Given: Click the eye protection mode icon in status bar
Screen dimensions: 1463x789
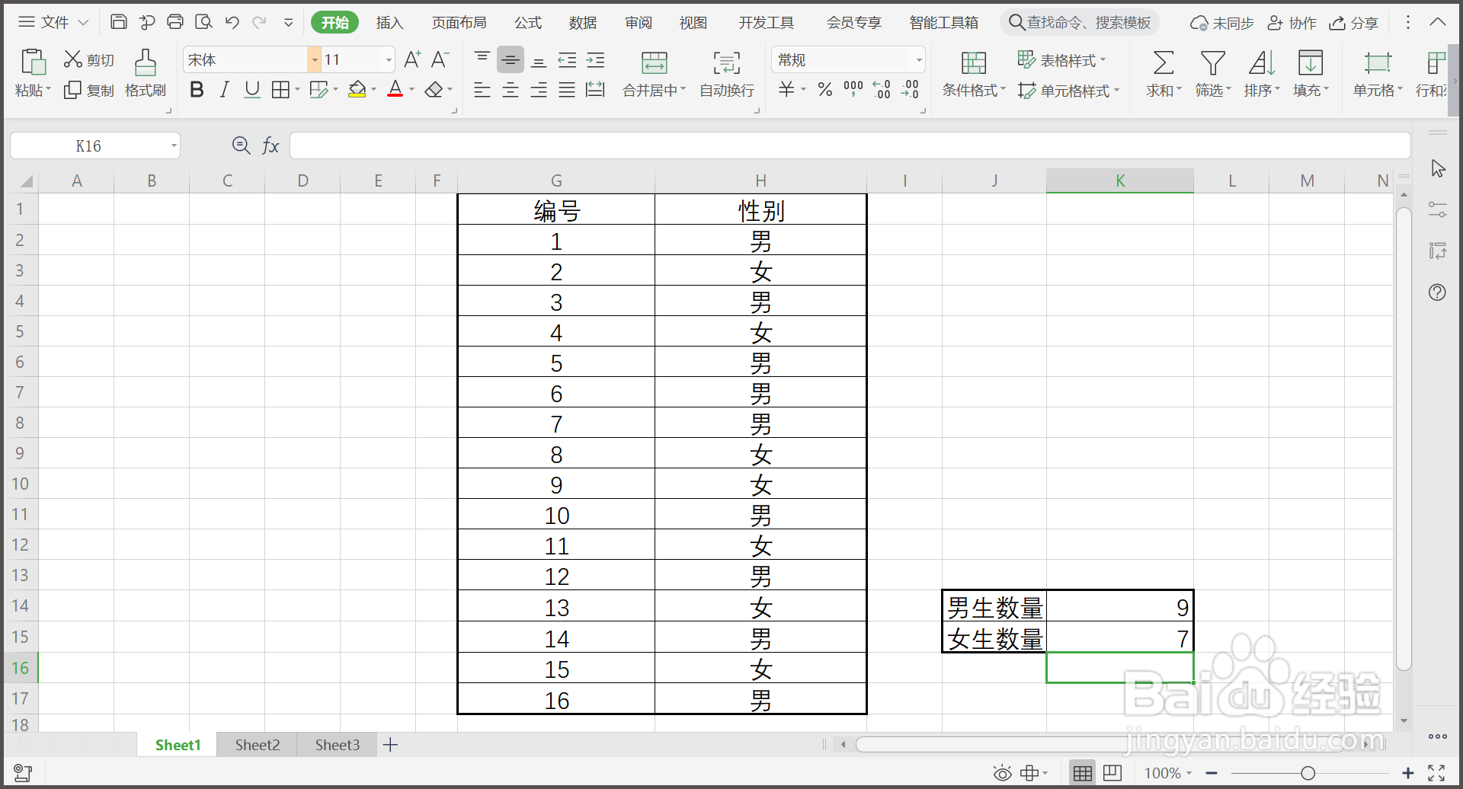Looking at the screenshot, I should tap(1003, 774).
